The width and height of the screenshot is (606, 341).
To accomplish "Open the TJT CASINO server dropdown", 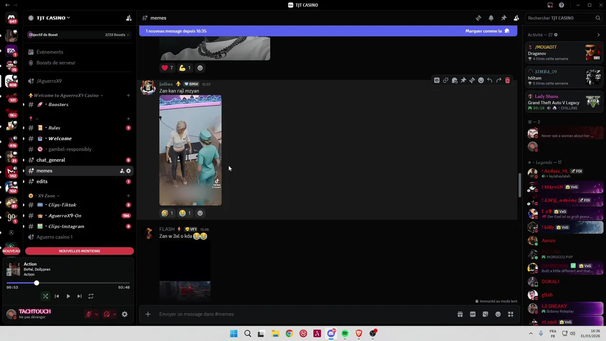I will click(x=53, y=18).
